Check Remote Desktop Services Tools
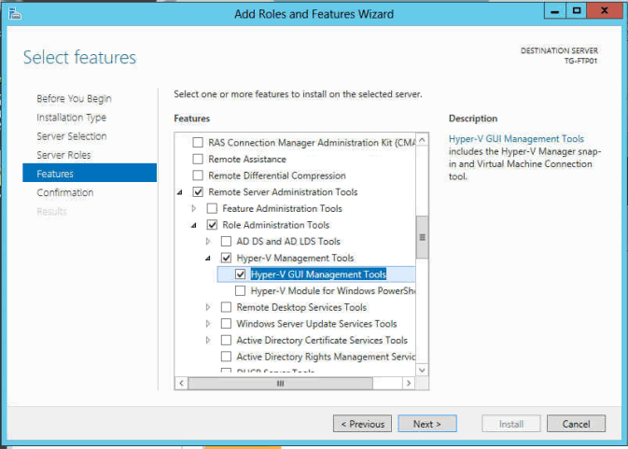Viewport: 628px width, 449px height. click(x=226, y=307)
